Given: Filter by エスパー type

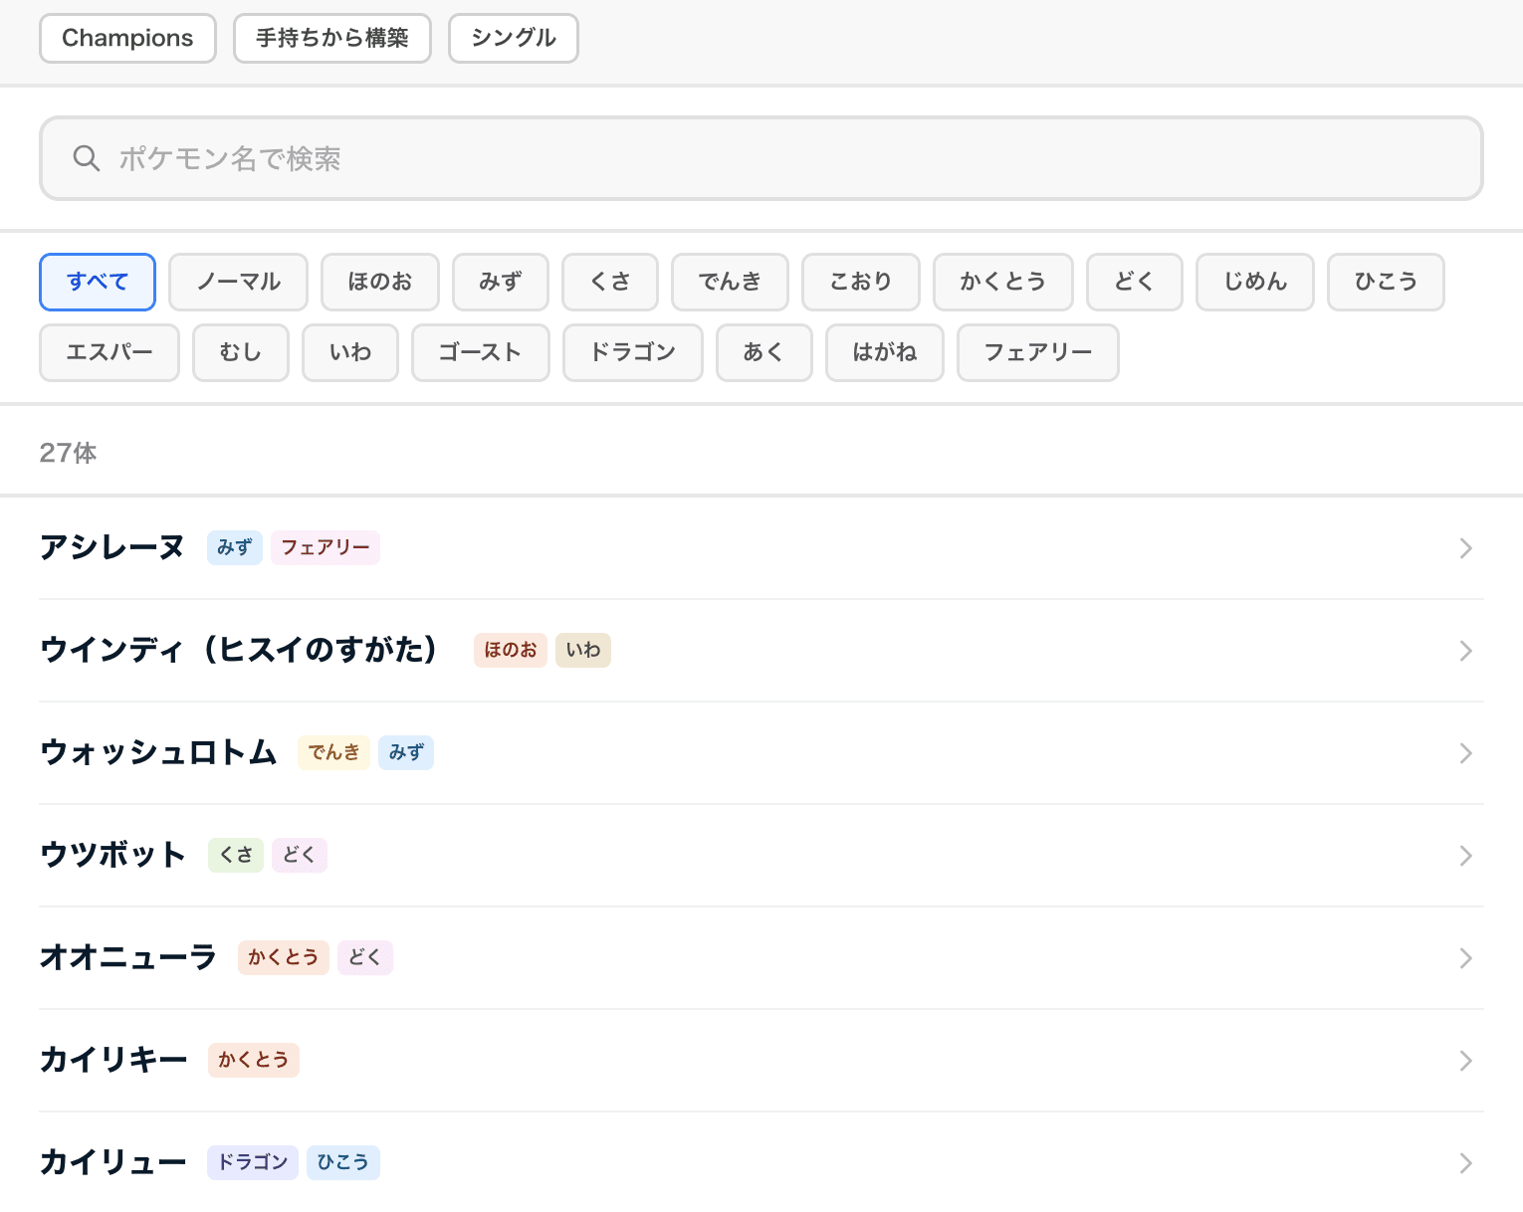Looking at the screenshot, I should pos(109,352).
